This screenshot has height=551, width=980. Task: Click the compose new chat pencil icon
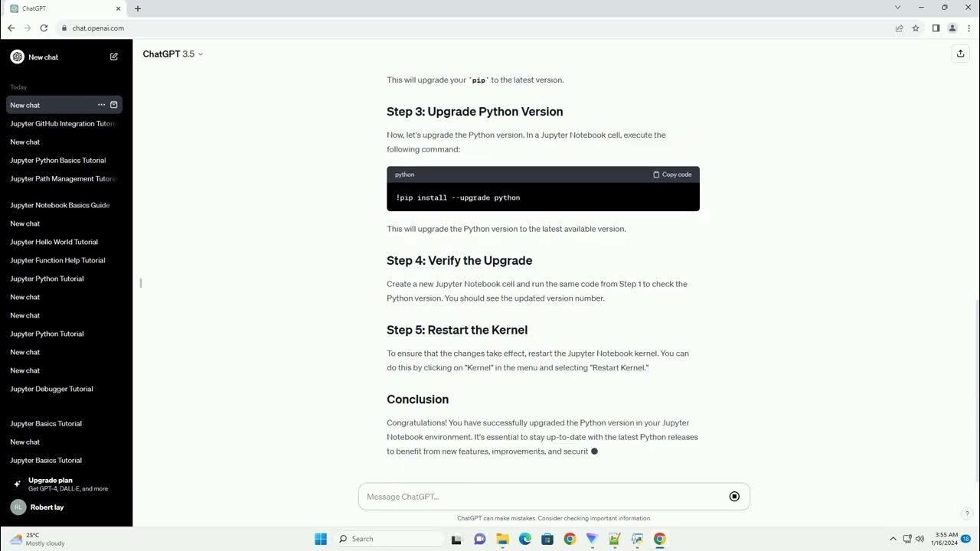coord(114,57)
